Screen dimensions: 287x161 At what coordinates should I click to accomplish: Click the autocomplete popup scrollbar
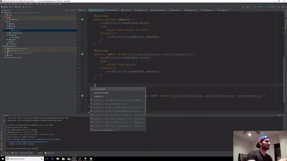[x=145, y=102]
